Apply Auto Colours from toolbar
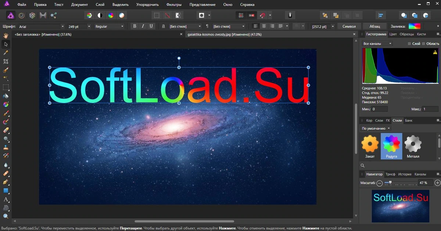Screen dimensions: 441x231 point(111,15)
